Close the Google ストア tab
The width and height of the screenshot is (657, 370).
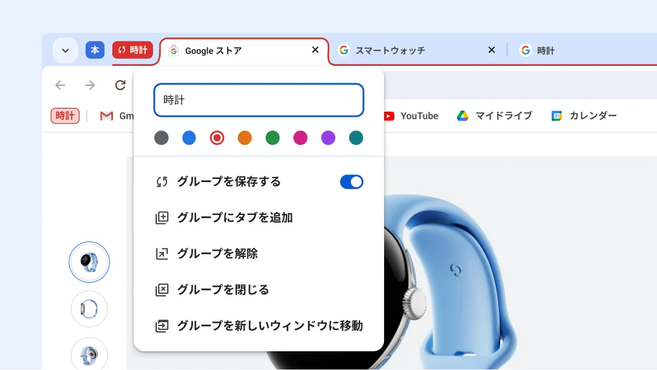click(x=316, y=50)
